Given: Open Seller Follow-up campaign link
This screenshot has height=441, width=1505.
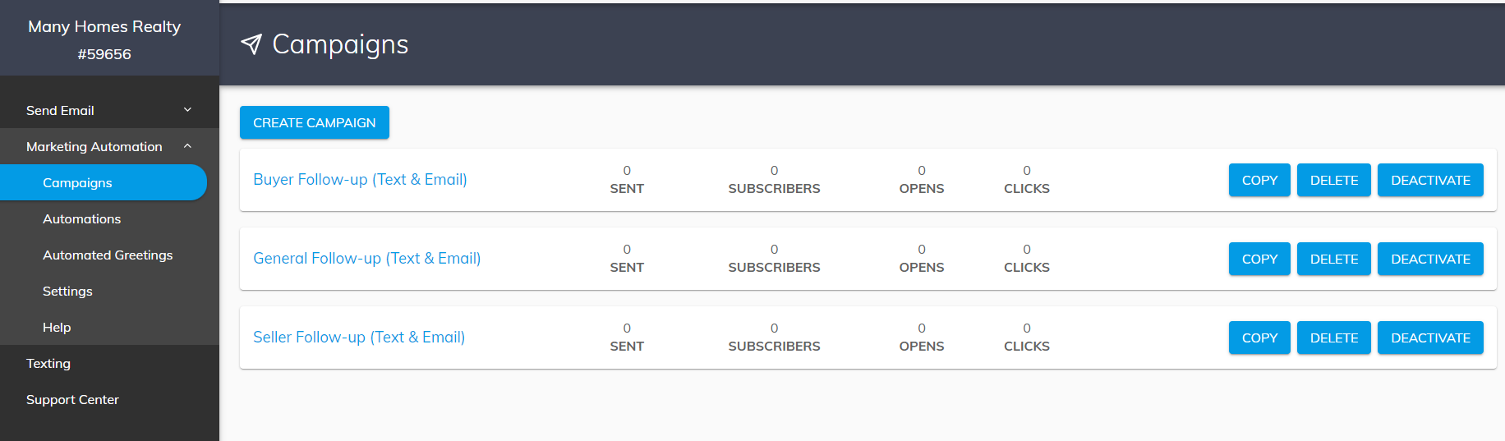Looking at the screenshot, I should click(x=359, y=337).
